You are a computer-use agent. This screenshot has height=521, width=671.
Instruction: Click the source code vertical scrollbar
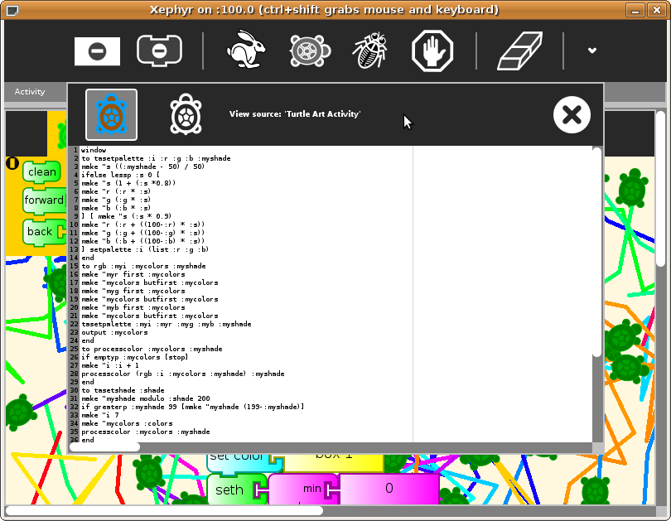[596, 248]
